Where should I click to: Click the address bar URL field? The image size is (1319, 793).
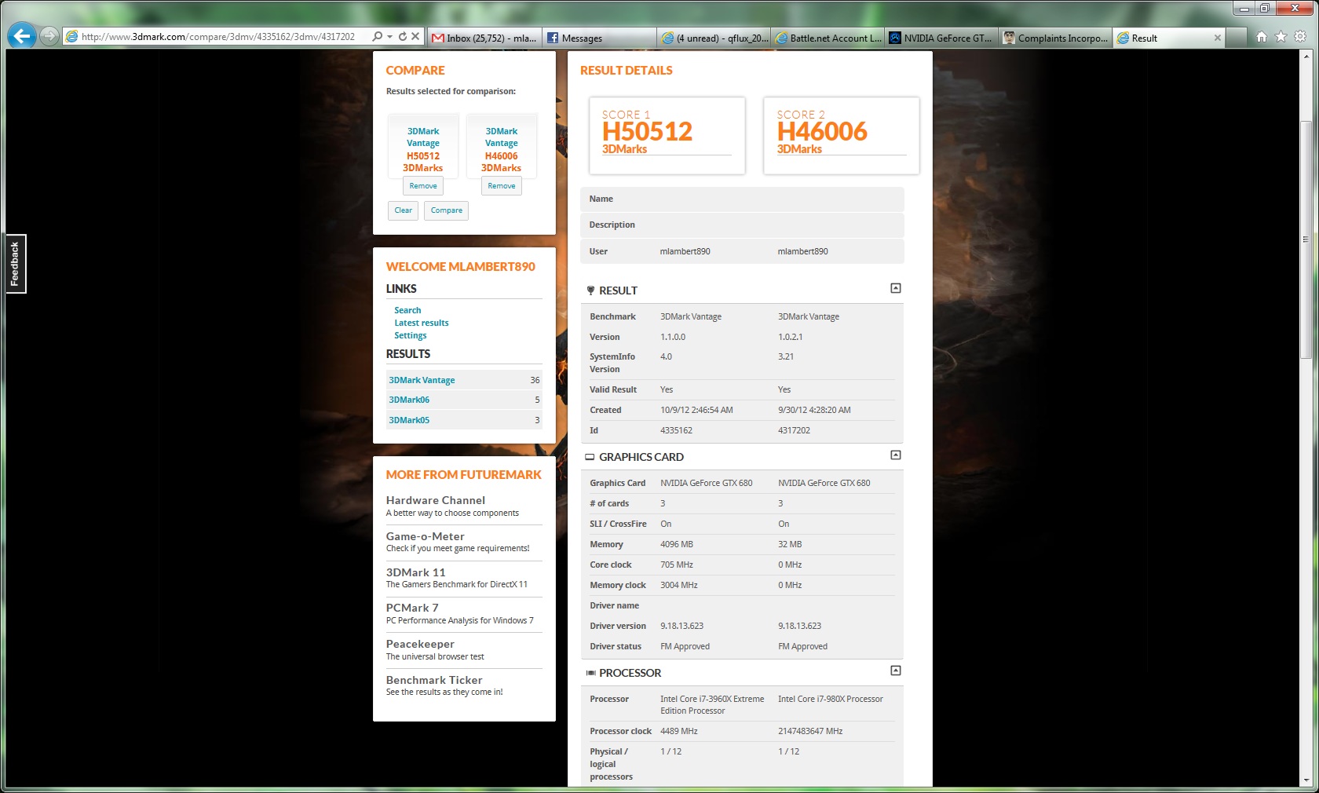click(220, 37)
